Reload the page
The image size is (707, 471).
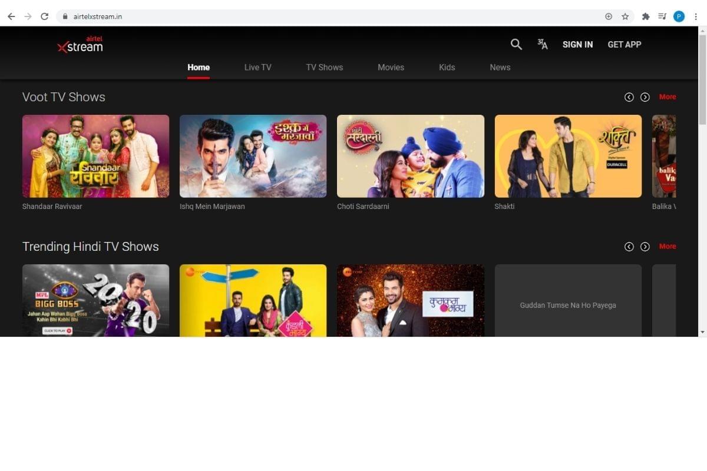point(44,16)
